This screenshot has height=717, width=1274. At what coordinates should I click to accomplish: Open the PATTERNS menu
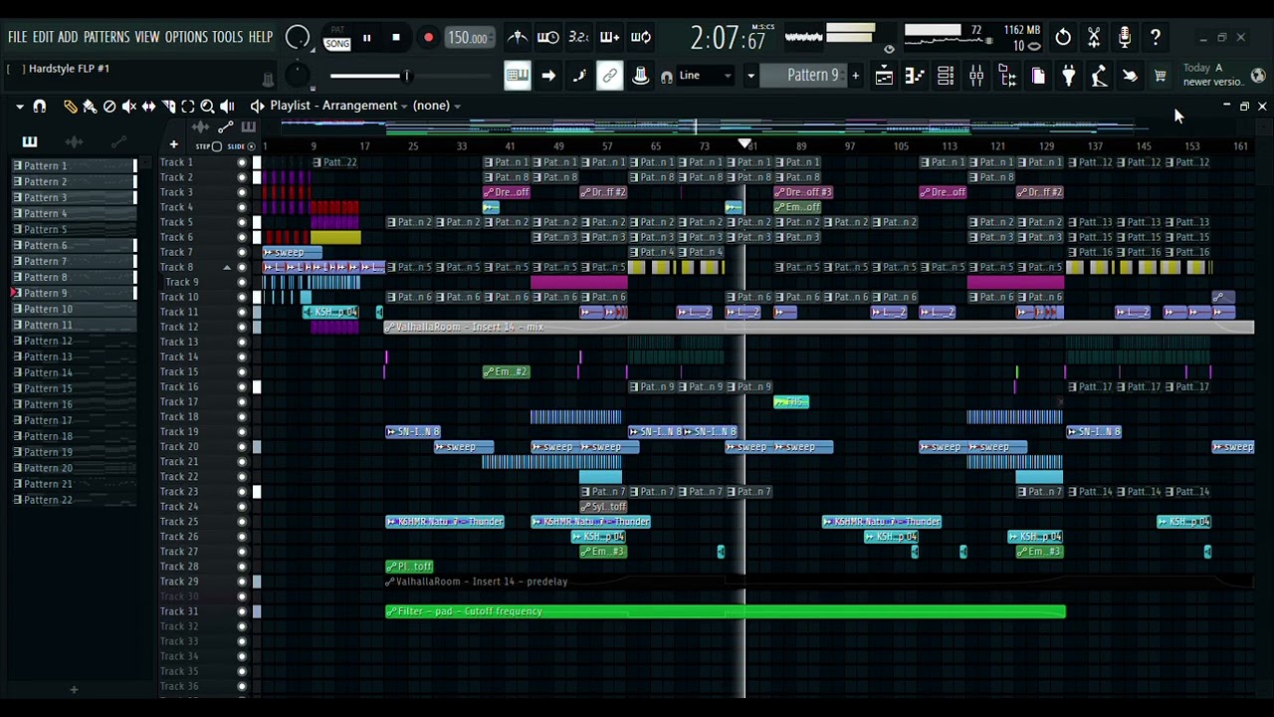[x=106, y=37]
